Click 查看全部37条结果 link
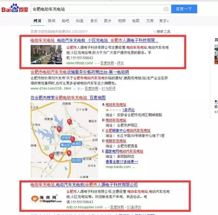 pyautogui.click(x=122, y=162)
